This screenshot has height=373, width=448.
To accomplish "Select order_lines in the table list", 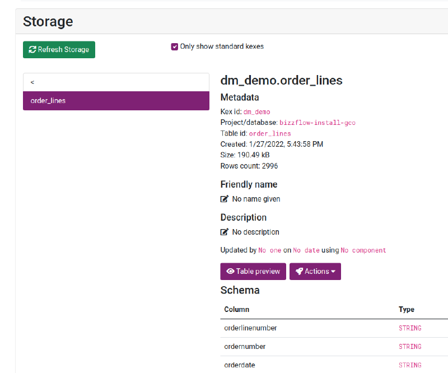I will (x=116, y=101).
